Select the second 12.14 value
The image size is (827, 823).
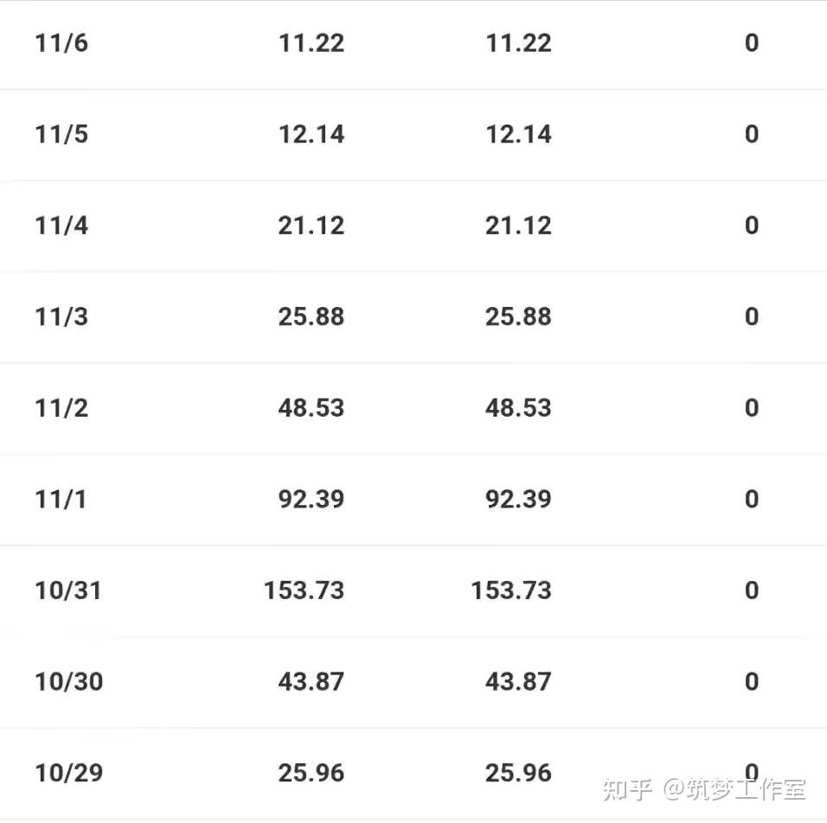pyautogui.click(x=518, y=134)
